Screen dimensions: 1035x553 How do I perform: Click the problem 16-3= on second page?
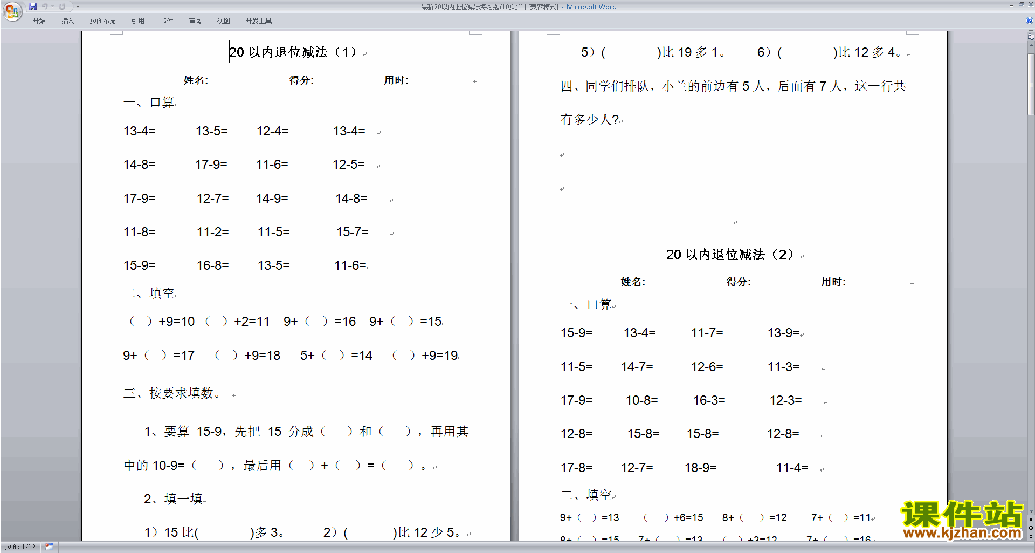[x=709, y=400]
